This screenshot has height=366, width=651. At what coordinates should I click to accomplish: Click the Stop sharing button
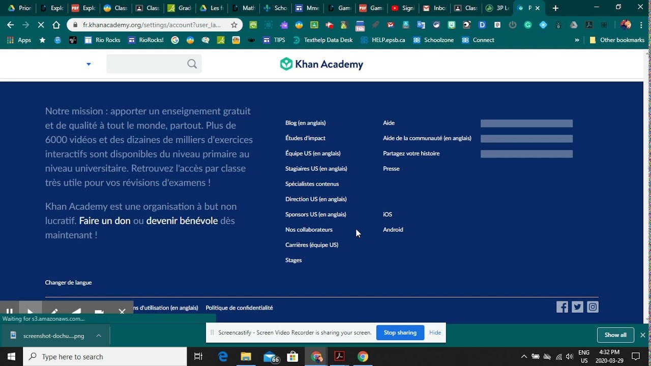coord(400,332)
